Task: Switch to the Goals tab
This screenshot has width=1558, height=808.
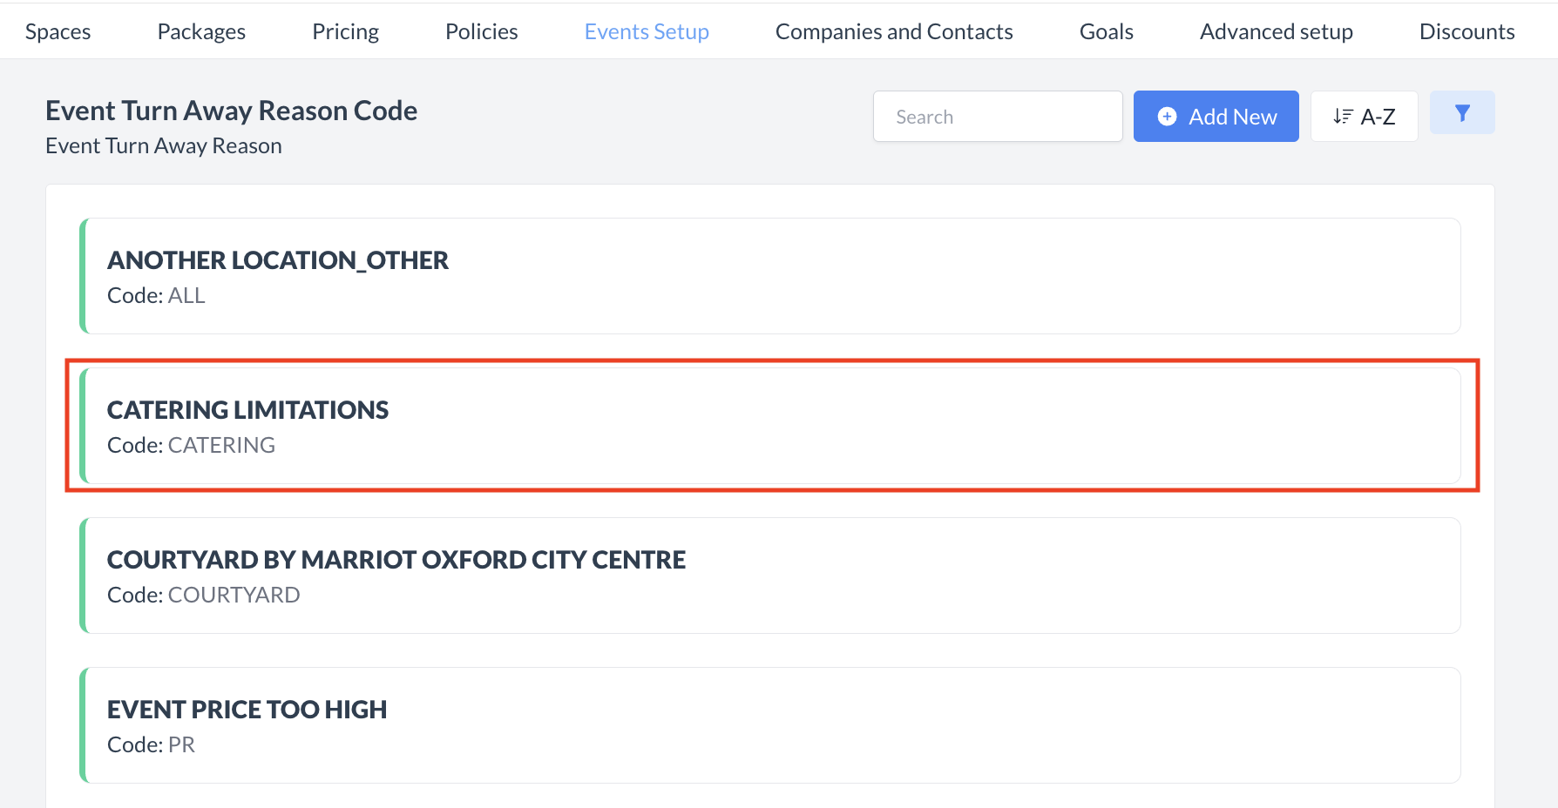Action: pos(1106,32)
